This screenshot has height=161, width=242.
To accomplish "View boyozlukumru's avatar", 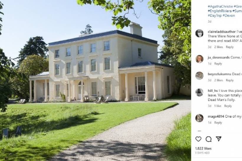I will (x=200, y=76).
